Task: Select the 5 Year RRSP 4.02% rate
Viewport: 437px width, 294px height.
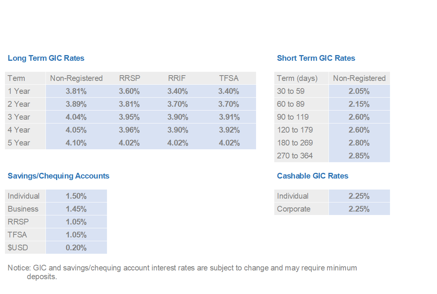Action: (129, 143)
